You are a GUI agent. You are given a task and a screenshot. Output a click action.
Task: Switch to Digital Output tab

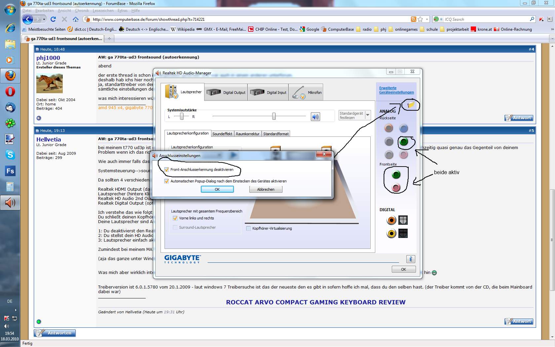(x=226, y=92)
